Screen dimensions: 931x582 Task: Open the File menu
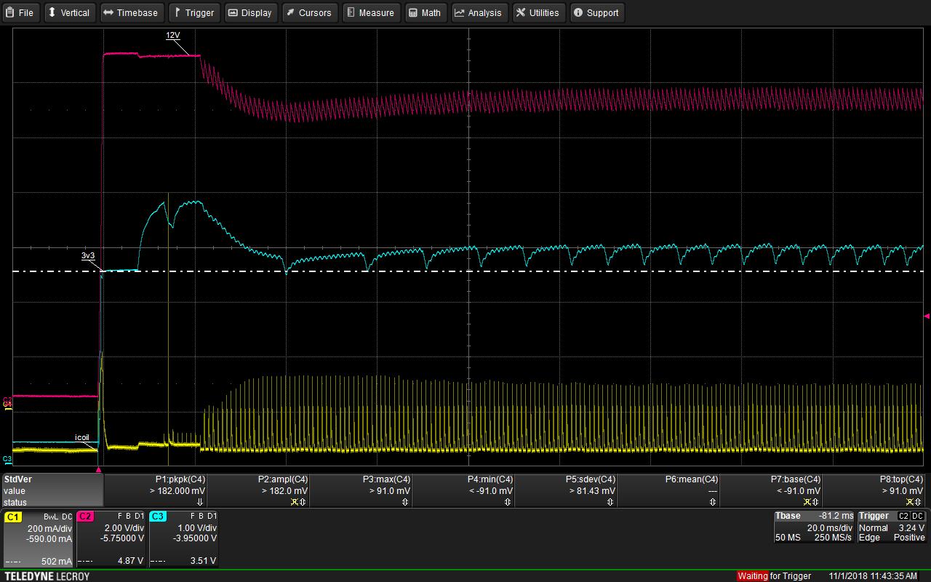point(20,12)
